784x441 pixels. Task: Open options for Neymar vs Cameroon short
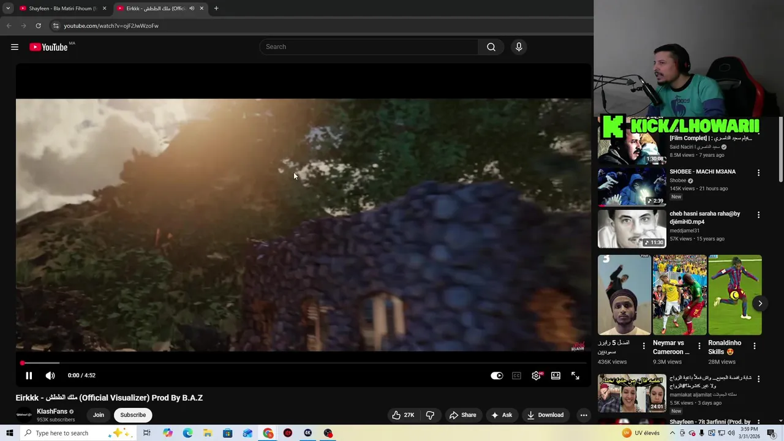699,346
